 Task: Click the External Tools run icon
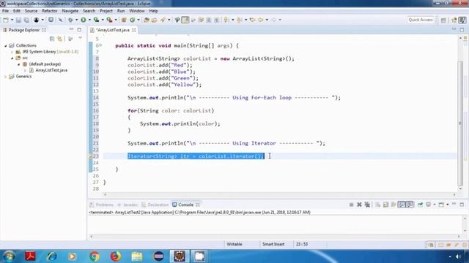(110, 20)
